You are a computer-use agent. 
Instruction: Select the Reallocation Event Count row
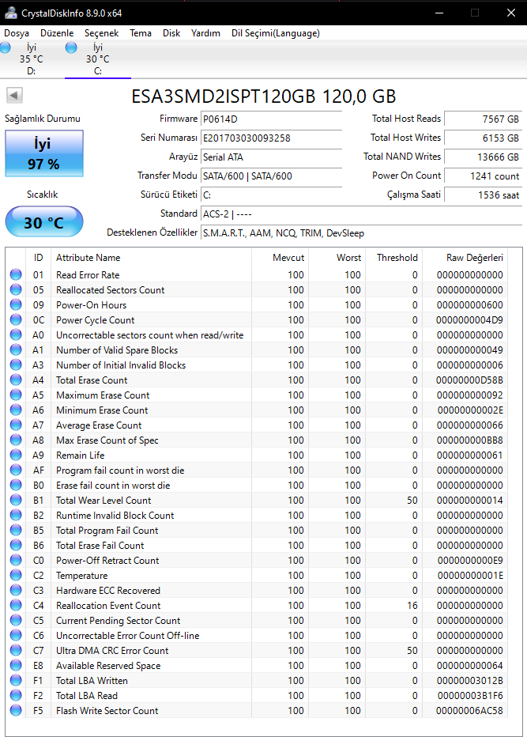(x=258, y=606)
